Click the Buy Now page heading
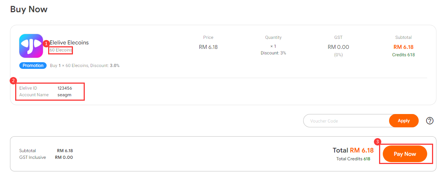This screenshot has width=442, height=174. pos(29,9)
